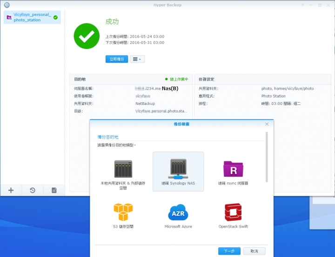The height and width of the screenshot is (257, 335).
Task: Click the backup destination heading in the wizard
Action: tap(108, 137)
